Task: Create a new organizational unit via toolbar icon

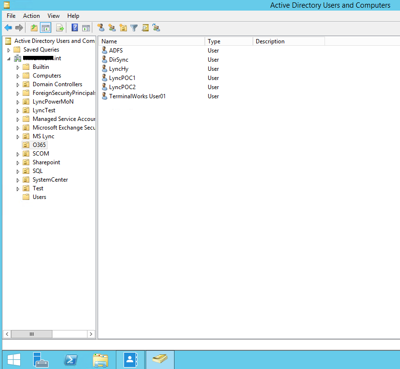Action: [x=123, y=27]
